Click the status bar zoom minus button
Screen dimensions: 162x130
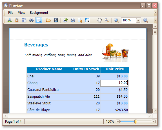point(118,122)
